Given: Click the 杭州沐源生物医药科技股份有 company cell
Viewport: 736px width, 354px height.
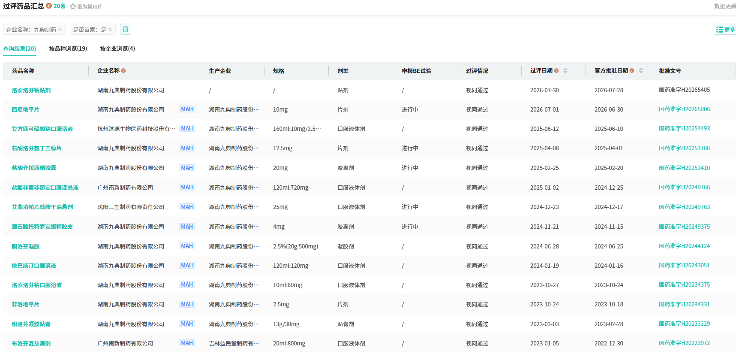Looking at the screenshot, I should (136, 129).
